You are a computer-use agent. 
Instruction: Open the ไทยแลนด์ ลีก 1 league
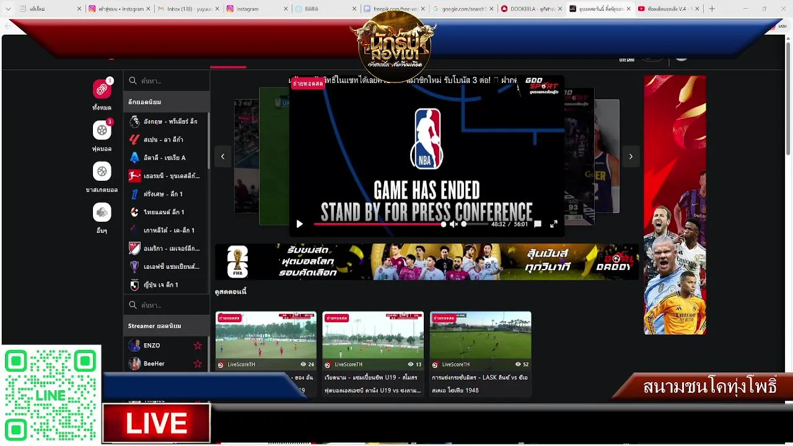point(166,212)
